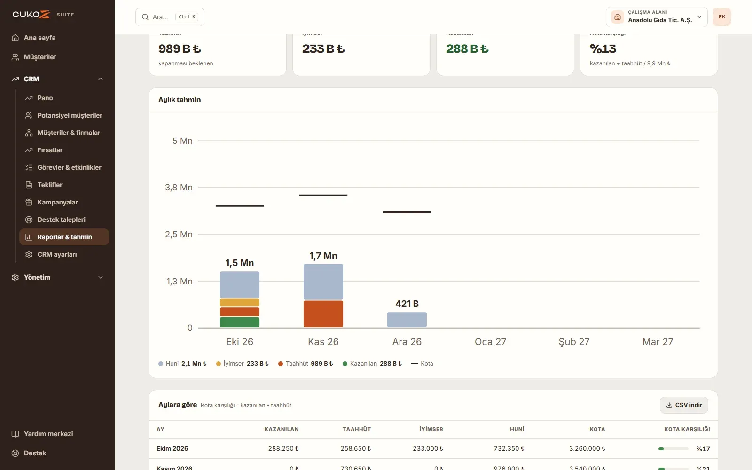Click the search magnifier icon

145,17
